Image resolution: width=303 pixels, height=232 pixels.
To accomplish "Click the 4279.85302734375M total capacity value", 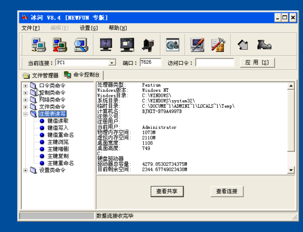I will tap(165, 164).
